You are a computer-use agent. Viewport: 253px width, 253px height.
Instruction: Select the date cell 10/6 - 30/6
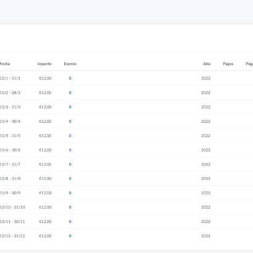(x=10, y=150)
